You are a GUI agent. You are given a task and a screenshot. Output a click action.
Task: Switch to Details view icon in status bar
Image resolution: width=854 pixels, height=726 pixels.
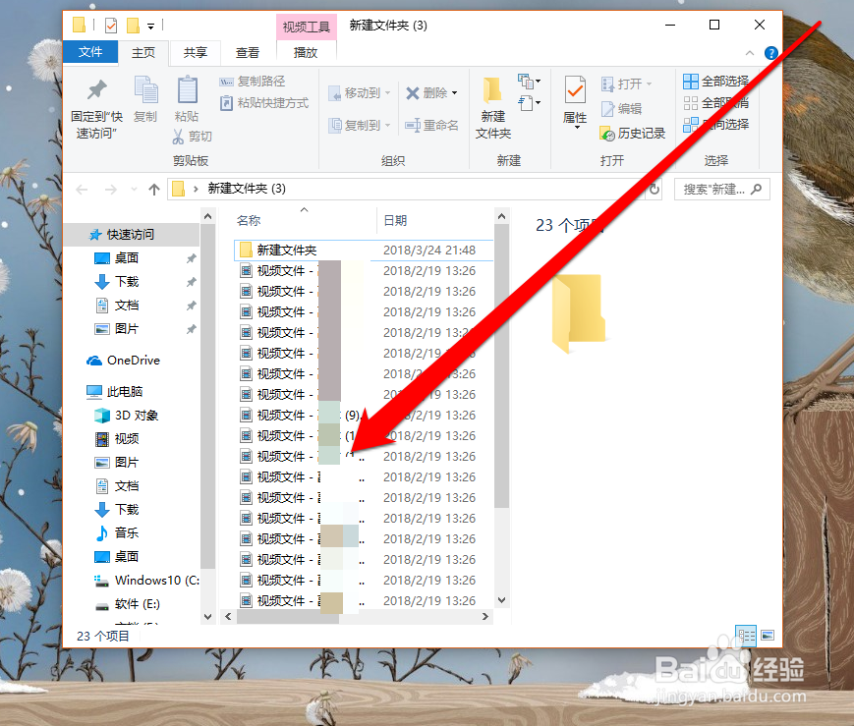(x=746, y=636)
